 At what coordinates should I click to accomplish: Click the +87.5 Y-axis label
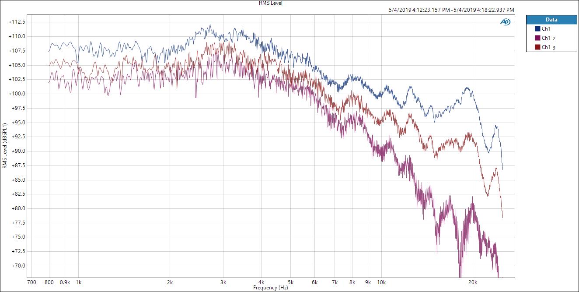[x=18, y=165]
